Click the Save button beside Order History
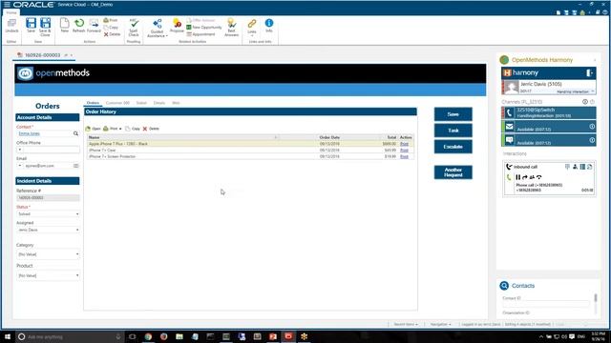The width and height of the screenshot is (611, 343). pyautogui.click(x=453, y=114)
